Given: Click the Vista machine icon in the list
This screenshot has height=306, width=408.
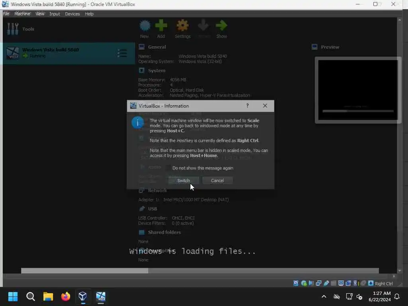Looking at the screenshot, I should point(12,53).
